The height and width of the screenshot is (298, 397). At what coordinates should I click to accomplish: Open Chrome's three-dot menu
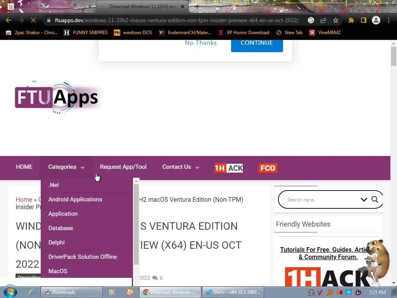388,20
